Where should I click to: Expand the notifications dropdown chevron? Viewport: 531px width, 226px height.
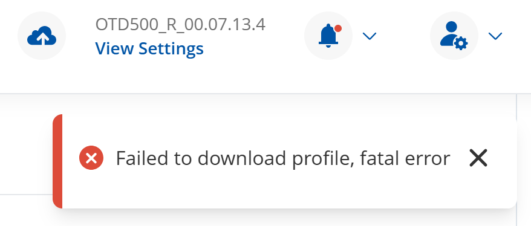pyautogui.click(x=369, y=36)
